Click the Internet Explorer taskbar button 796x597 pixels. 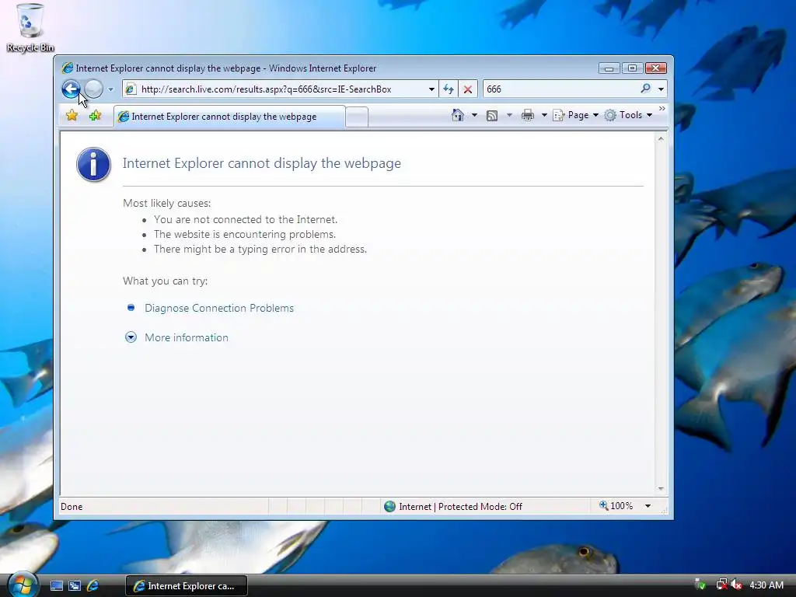187,586
